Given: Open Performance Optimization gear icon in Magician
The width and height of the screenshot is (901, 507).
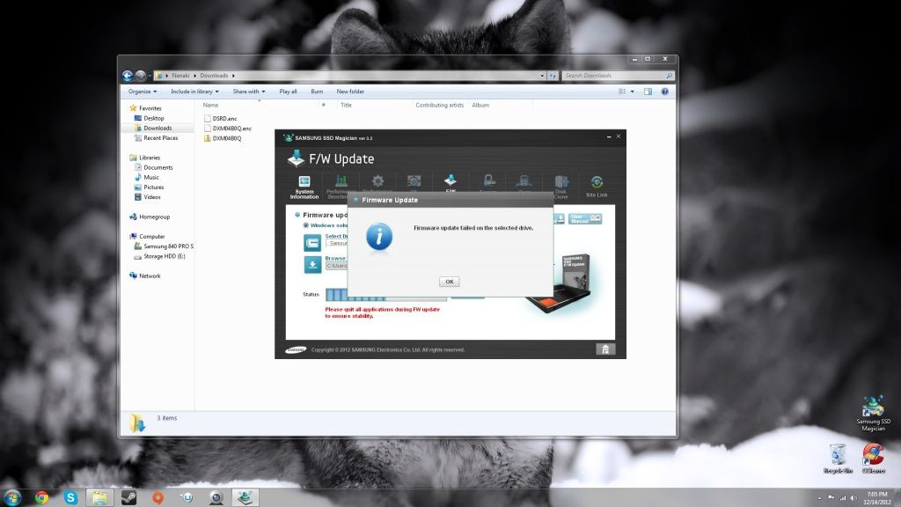Looking at the screenshot, I should pos(377,183).
